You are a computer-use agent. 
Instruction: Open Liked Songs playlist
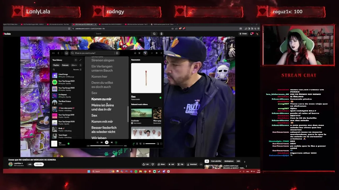coord(67,75)
